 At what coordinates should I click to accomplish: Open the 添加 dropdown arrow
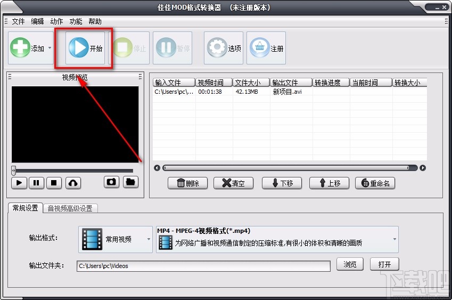pyautogui.click(x=50, y=48)
